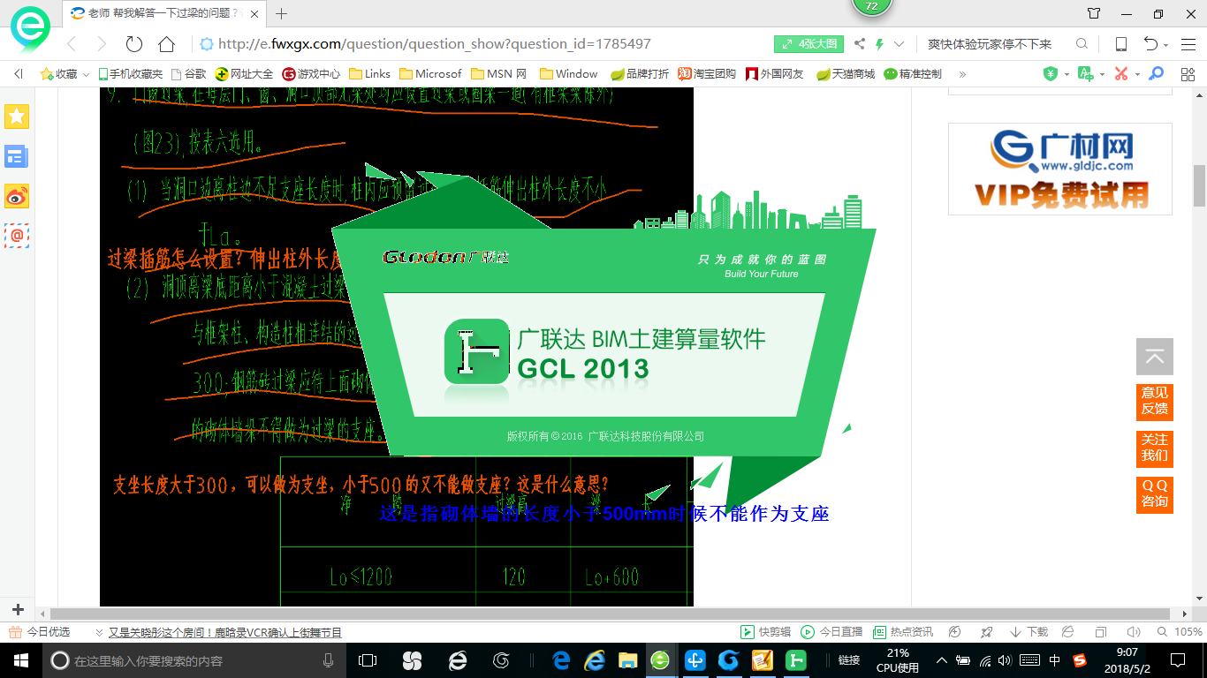Click the undo restore-tab icon

point(1150,44)
